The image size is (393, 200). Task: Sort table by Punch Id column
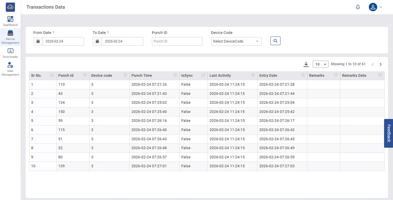tap(85, 75)
